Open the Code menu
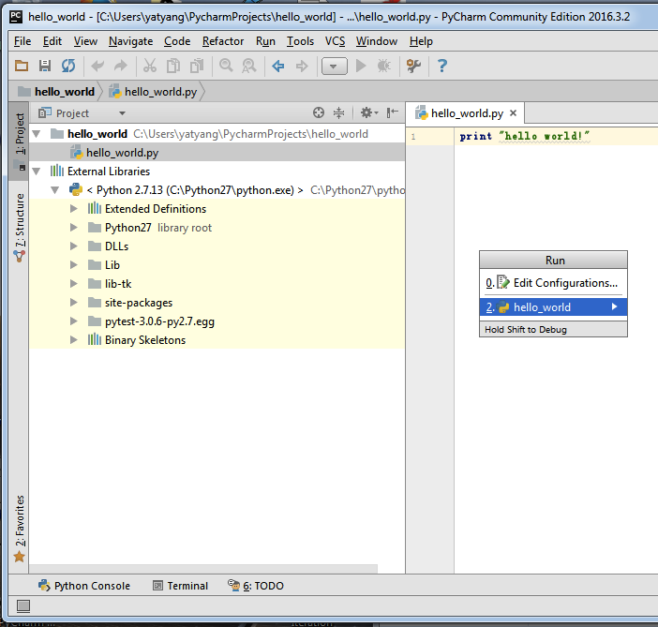The width and height of the screenshot is (658, 627). click(177, 41)
